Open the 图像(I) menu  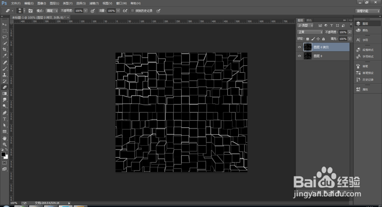(x=42, y=3)
